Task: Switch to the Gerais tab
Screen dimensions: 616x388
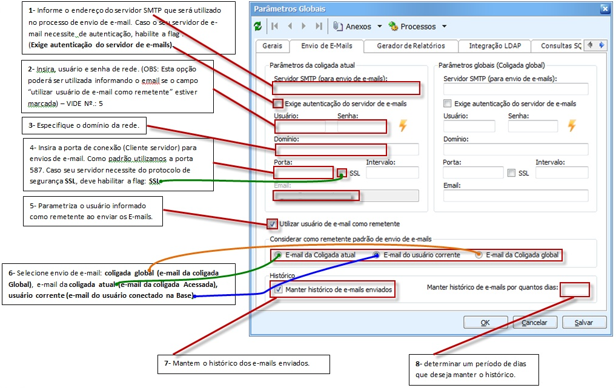Action: (x=272, y=46)
